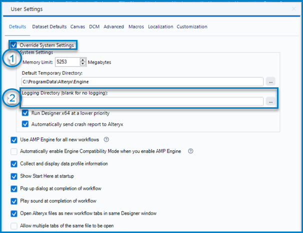Open help icon beside AMP Engine option

pos(106,140)
